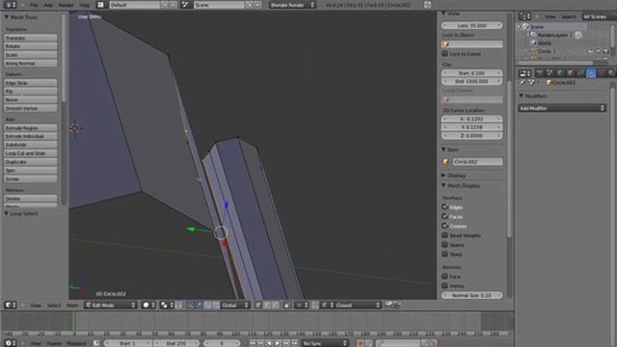Image resolution: width=617 pixels, height=347 pixels.
Task: Click the Loop Cut and Slide button
Action: (31, 153)
